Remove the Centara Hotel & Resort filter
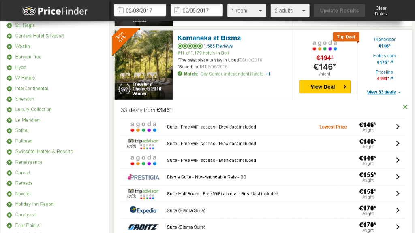415x233 pixels. click(9, 36)
